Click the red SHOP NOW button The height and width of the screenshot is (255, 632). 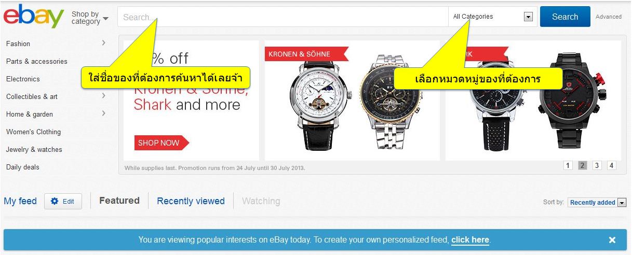(x=162, y=143)
